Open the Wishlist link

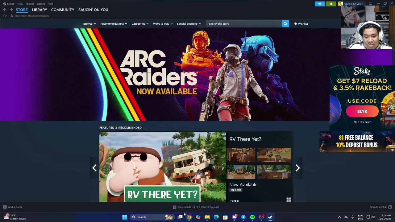coord(301,24)
